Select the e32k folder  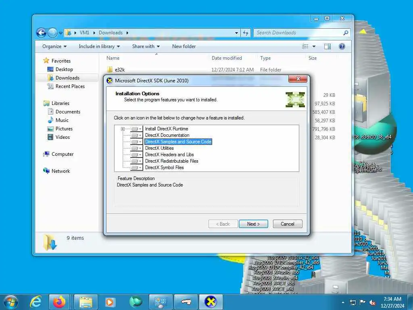pos(119,69)
